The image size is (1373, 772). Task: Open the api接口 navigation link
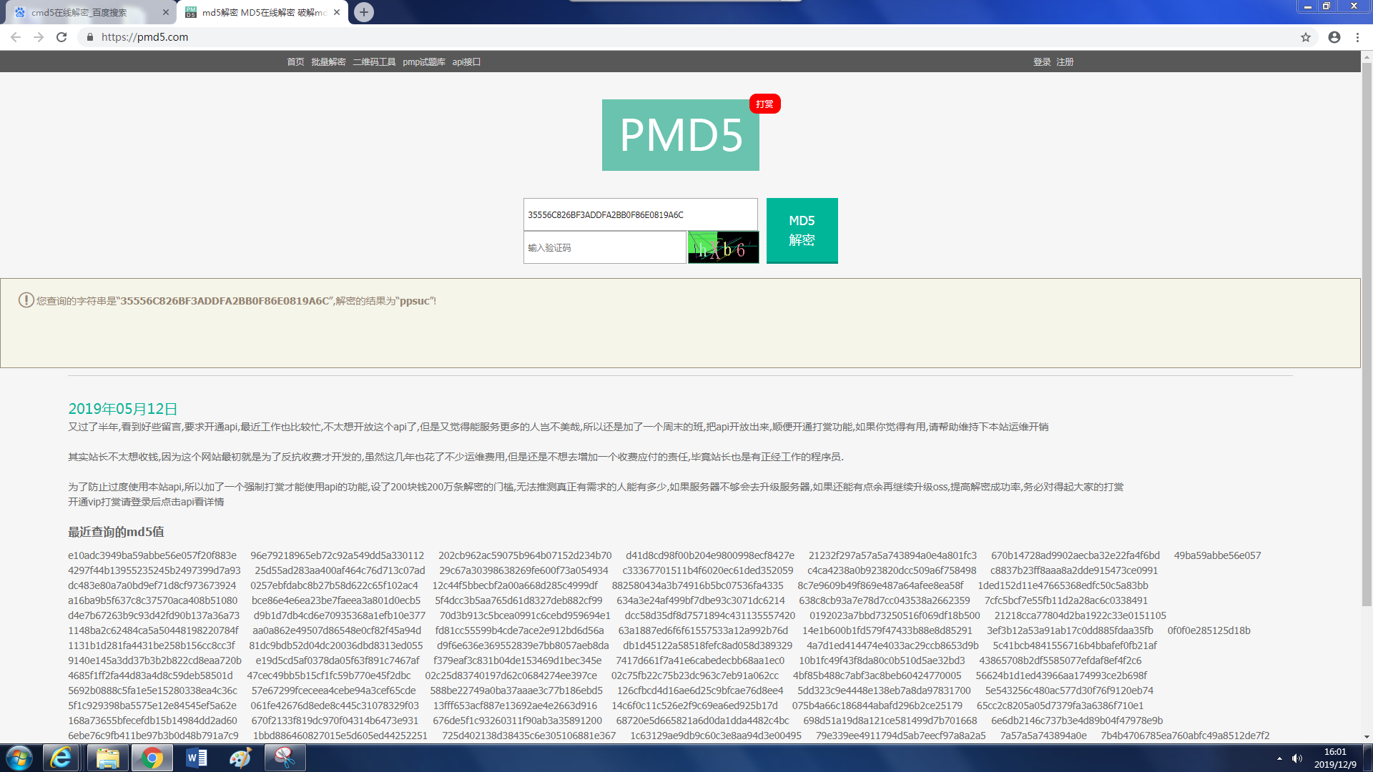click(466, 62)
